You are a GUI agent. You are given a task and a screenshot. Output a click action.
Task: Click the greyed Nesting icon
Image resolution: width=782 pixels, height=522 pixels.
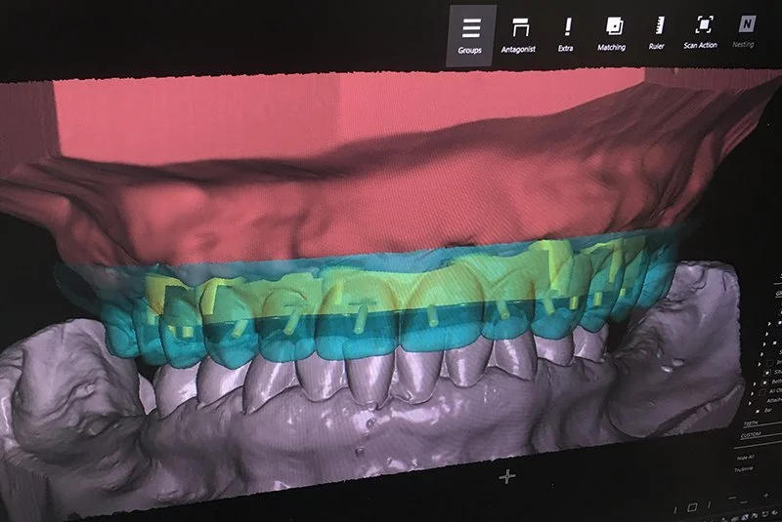click(x=744, y=31)
